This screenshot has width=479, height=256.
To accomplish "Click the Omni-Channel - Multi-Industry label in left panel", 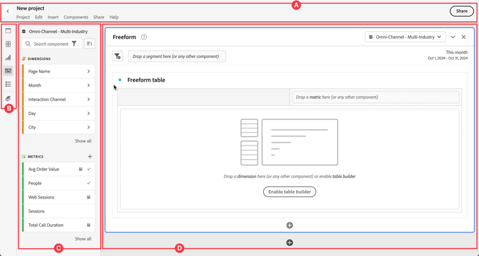I will [x=58, y=31].
